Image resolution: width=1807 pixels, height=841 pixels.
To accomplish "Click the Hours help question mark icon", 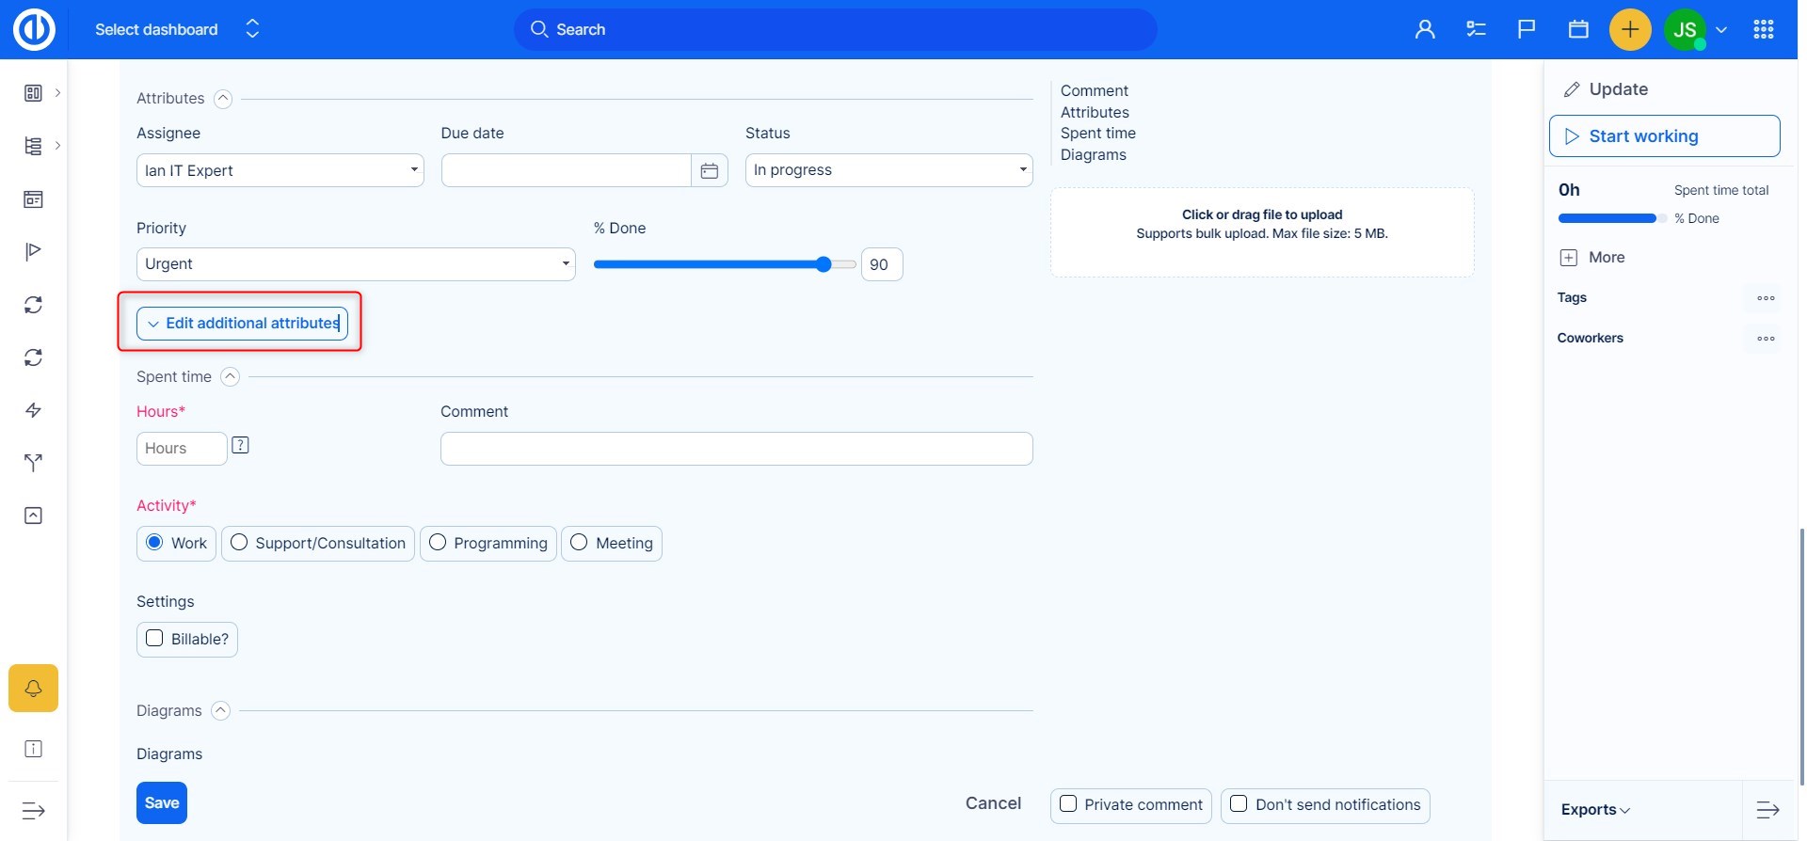I will [x=241, y=445].
